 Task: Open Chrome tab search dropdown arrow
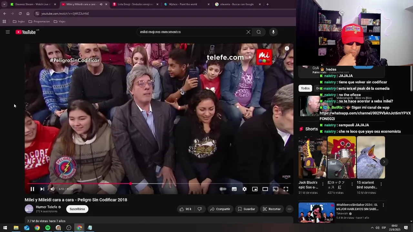tap(4, 4)
